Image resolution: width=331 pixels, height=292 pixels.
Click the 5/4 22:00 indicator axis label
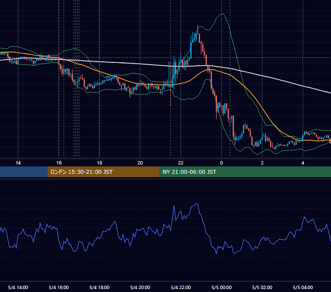[x=181, y=287]
